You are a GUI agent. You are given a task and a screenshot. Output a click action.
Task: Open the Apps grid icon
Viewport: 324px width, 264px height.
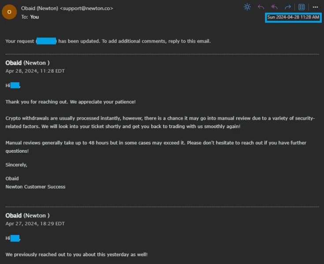click(x=302, y=7)
